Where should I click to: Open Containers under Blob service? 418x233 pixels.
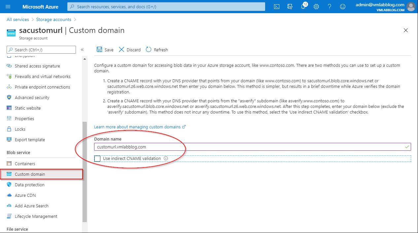pyautogui.click(x=24, y=163)
